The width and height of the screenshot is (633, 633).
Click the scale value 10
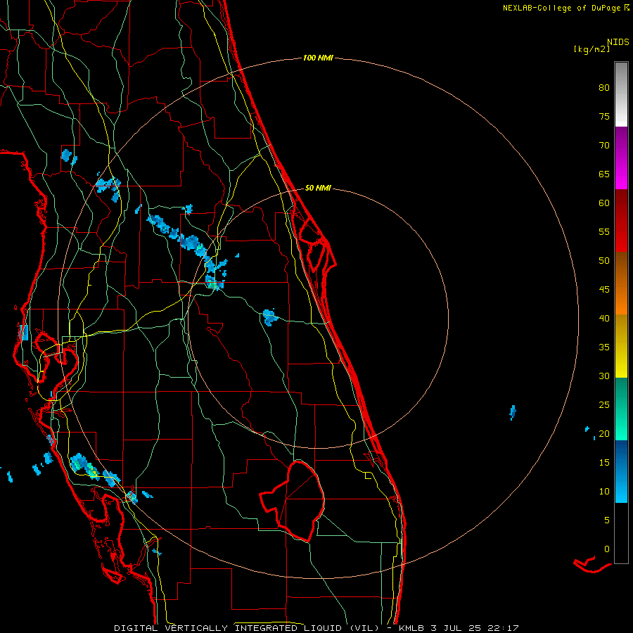pos(604,492)
